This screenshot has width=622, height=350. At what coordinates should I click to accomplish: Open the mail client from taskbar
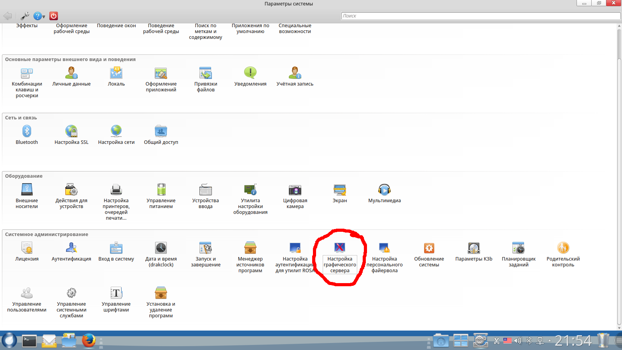tap(49, 341)
